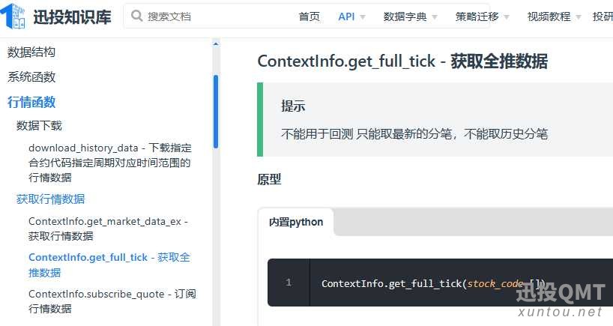This screenshot has height=326, width=613.
Task: Click the search magnifier icon
Action: click(x=137, y=16)
